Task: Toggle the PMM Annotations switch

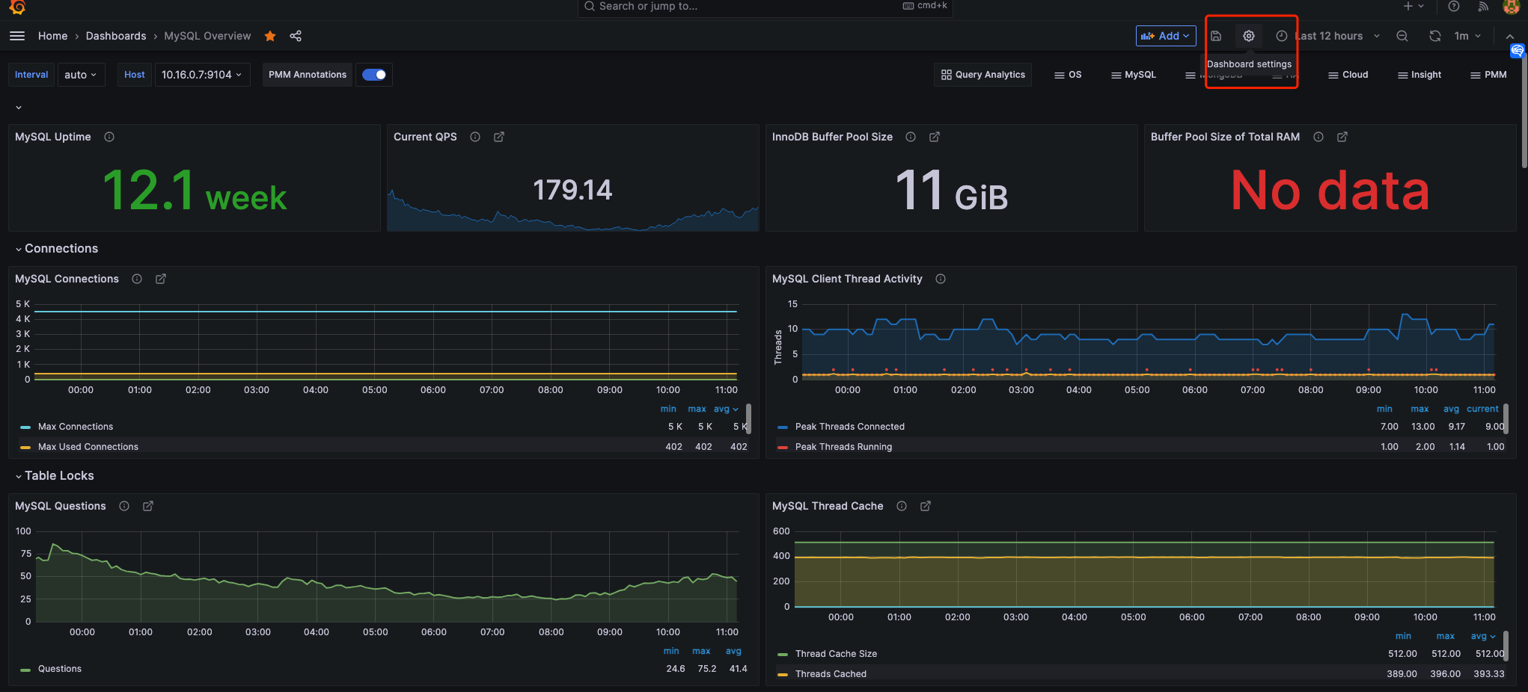Action: point(374,75)
